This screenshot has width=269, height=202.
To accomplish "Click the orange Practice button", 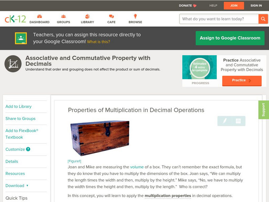I will click(242, 80).
